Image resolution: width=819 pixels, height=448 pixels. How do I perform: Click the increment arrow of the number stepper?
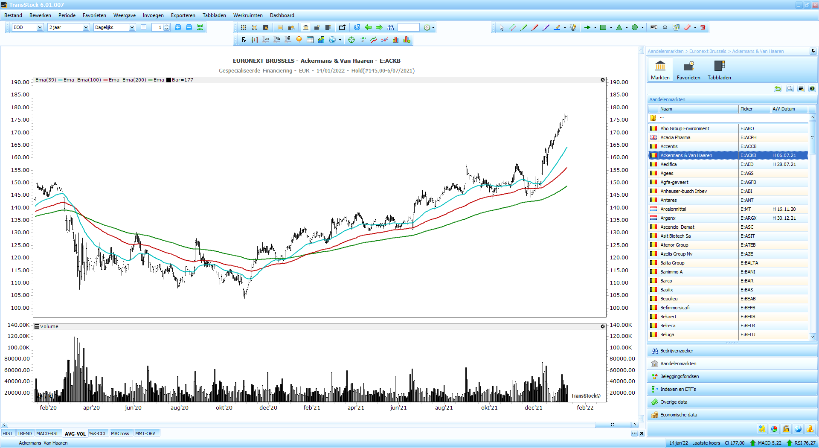167,26
